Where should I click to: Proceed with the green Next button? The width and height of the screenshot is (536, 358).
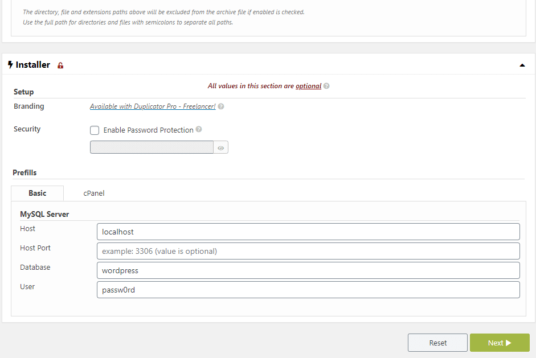(500, 343)
